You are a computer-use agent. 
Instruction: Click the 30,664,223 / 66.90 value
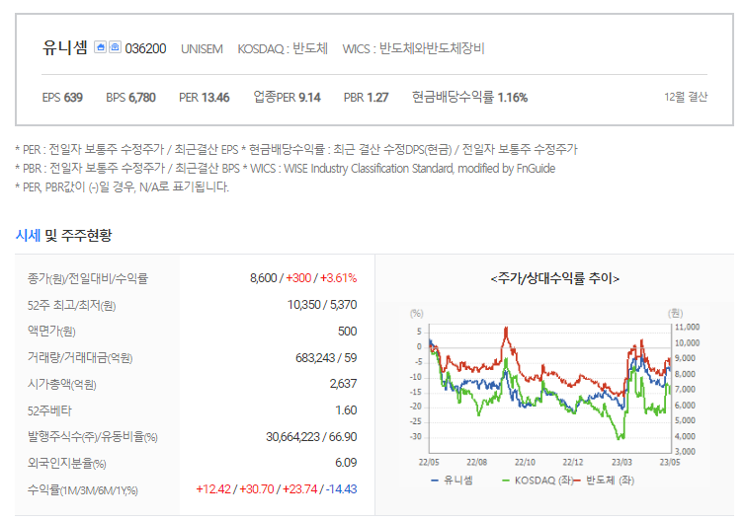(x=311, y=436)
